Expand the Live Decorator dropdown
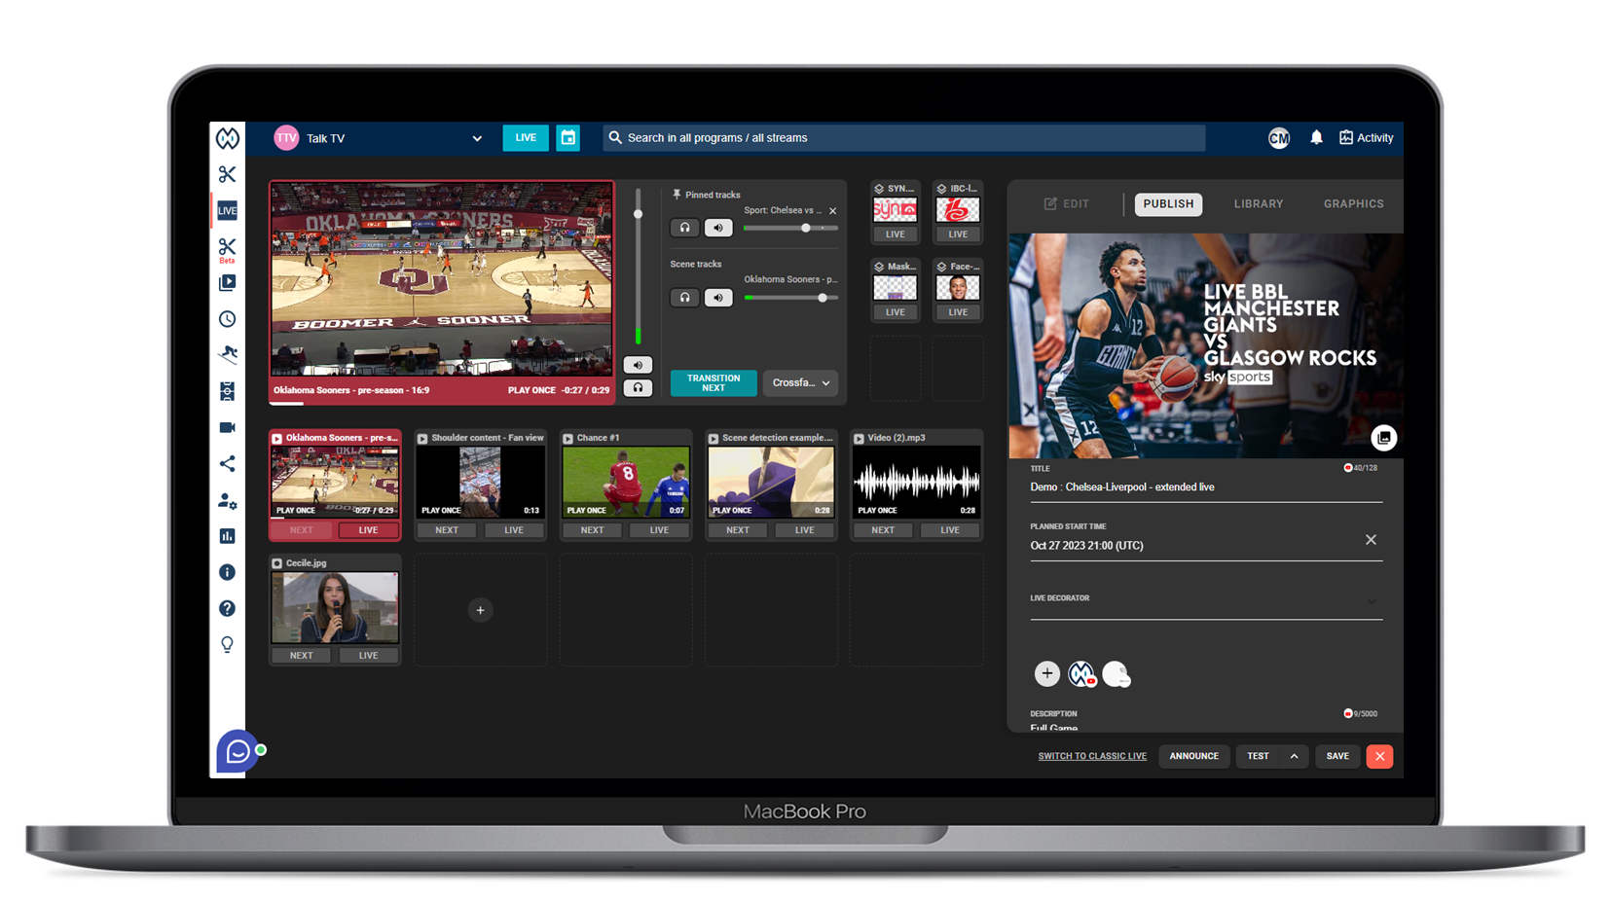 pos(1371,601)
